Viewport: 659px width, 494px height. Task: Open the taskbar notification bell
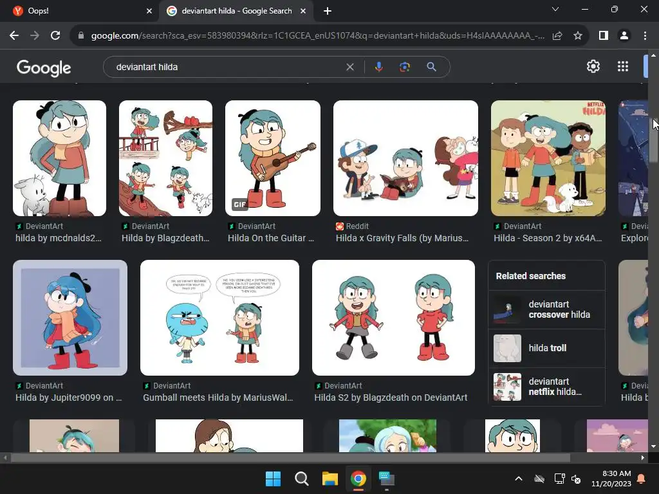click(642, 479)
